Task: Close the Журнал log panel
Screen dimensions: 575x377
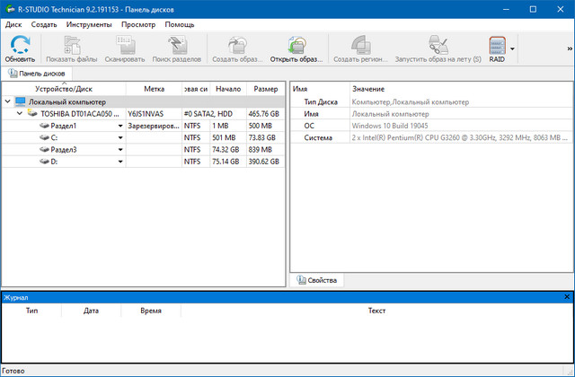Action: pyautogui.click(x=566, y=296)
